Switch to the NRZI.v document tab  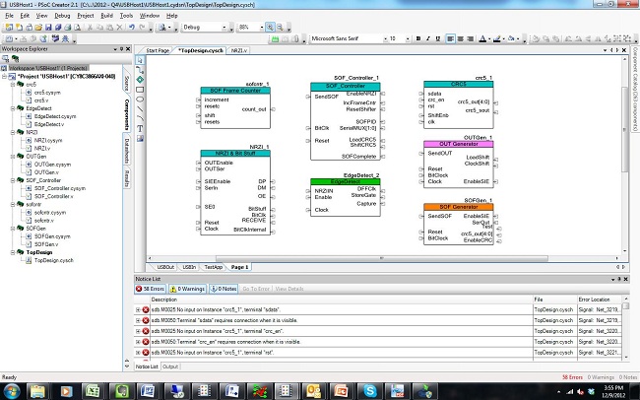[239, 50]
